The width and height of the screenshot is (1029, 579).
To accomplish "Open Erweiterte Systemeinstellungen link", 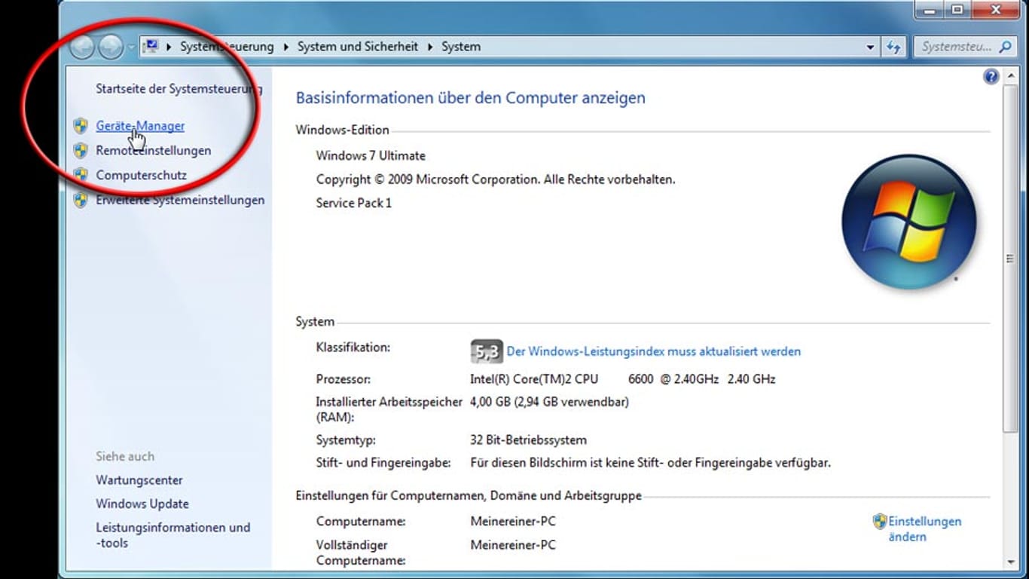I will click(180, 200).
